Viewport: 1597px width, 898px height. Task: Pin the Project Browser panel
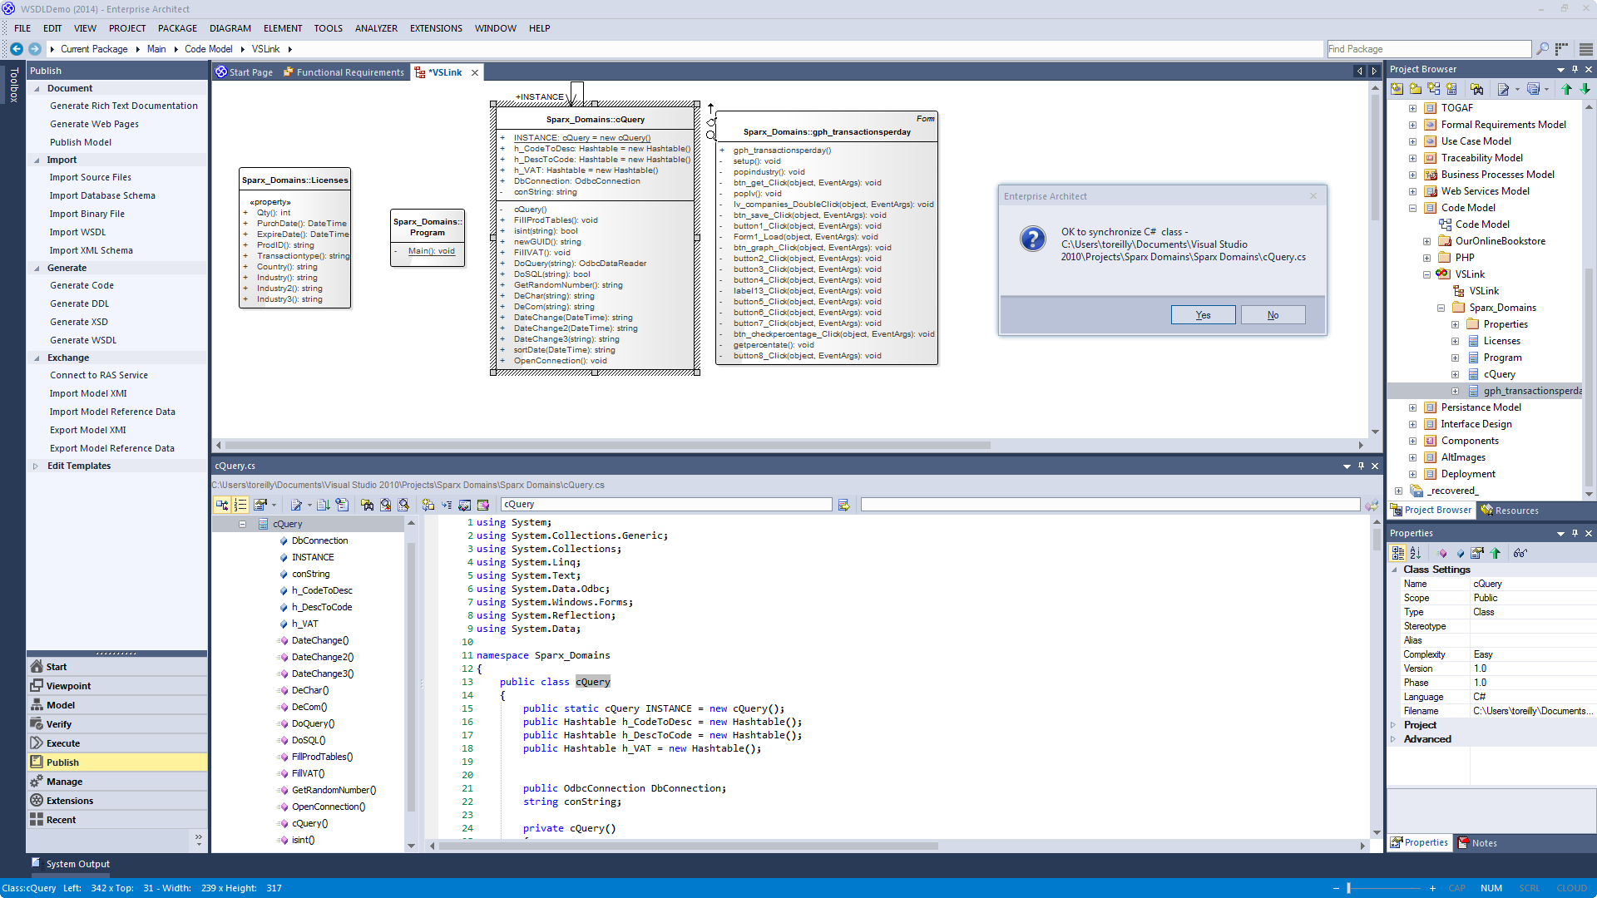pos(1575,70)
